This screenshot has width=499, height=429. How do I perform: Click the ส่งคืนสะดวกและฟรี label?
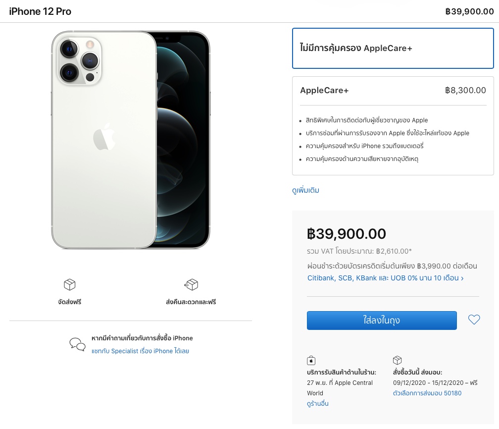click(x=191, y=302)
